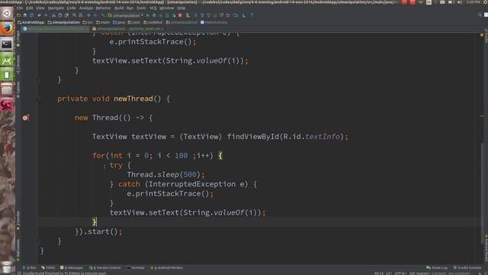Click the Cut scissors icon
This screenshot has width=488, height=275.
pyautogui.click(x=53, y=15)
